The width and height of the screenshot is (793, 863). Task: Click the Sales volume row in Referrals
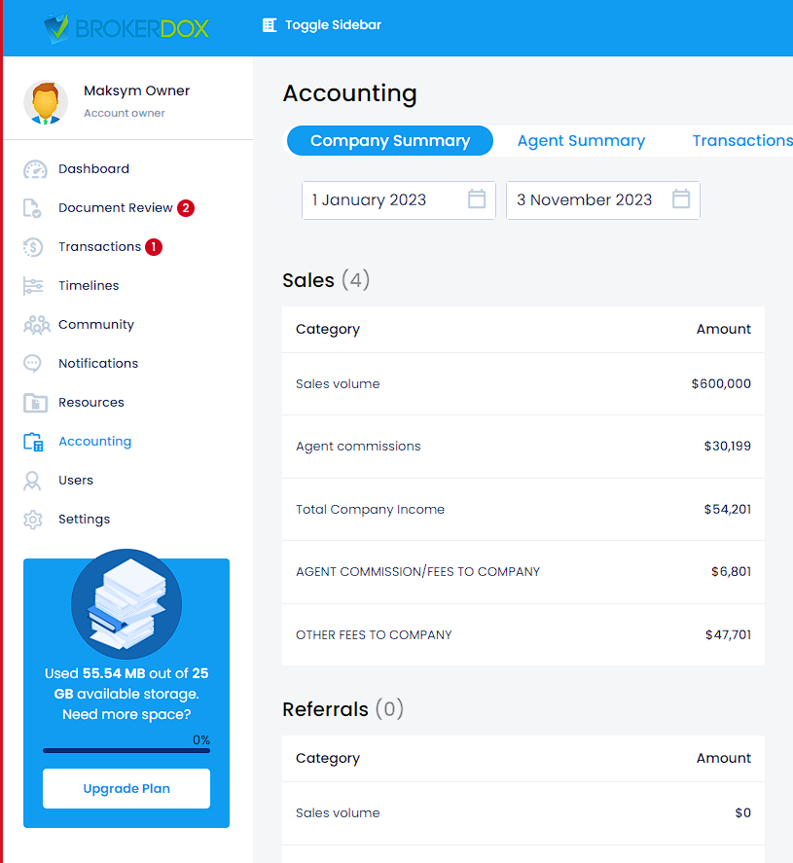[523, 813]
